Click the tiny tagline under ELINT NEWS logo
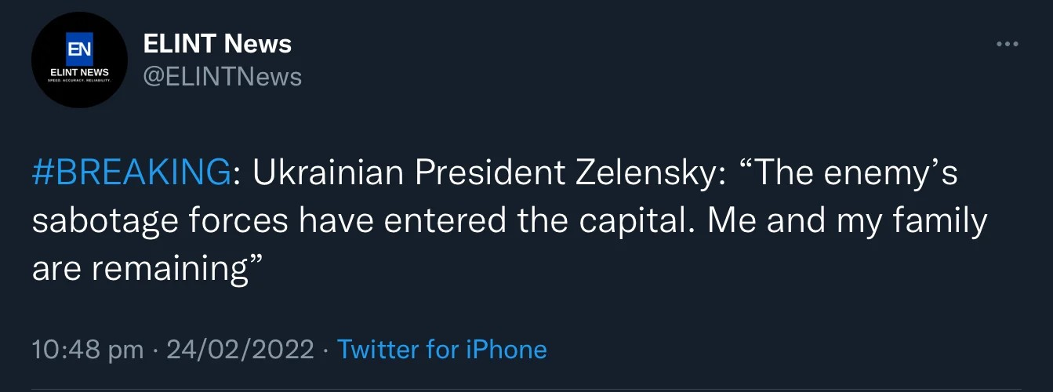This screenshot has height=392, width=1053. 79,81
